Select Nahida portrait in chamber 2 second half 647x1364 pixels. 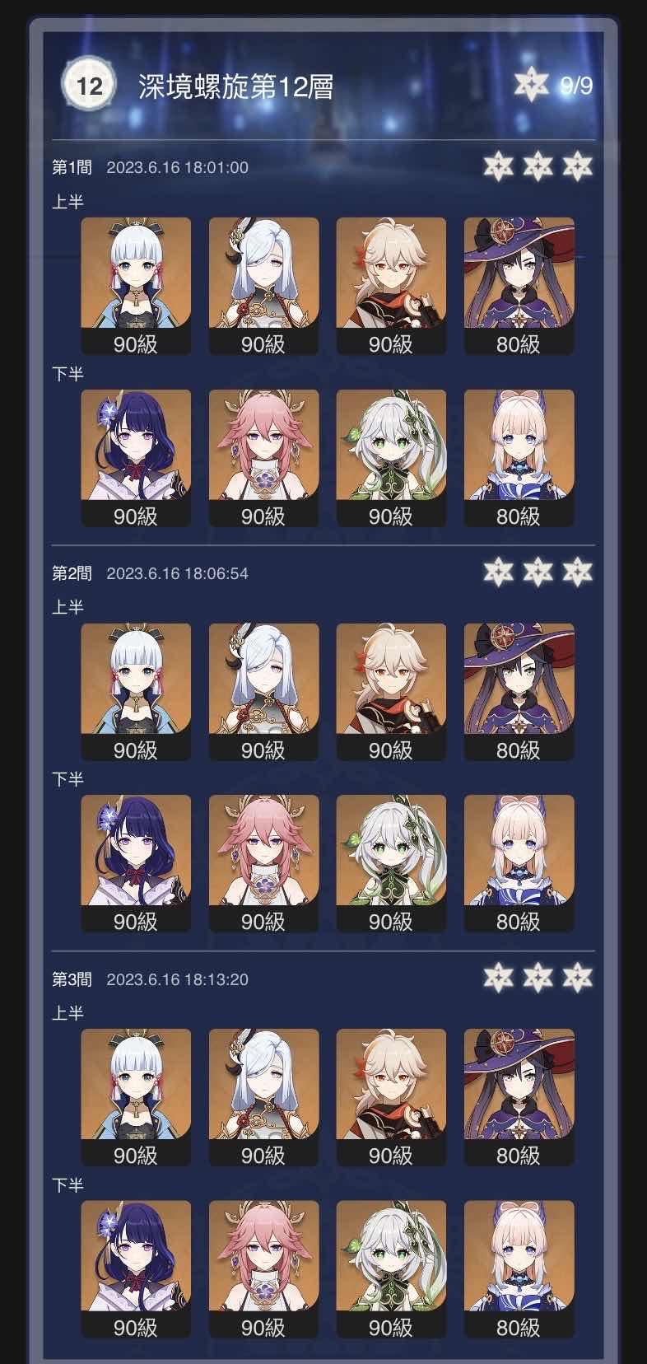(391, 863)
